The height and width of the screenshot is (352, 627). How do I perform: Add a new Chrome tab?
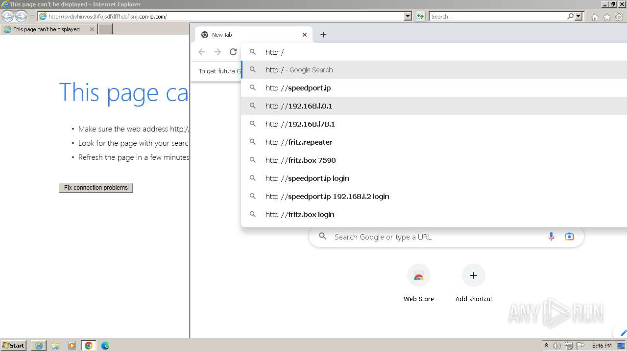tap(323, 35)
